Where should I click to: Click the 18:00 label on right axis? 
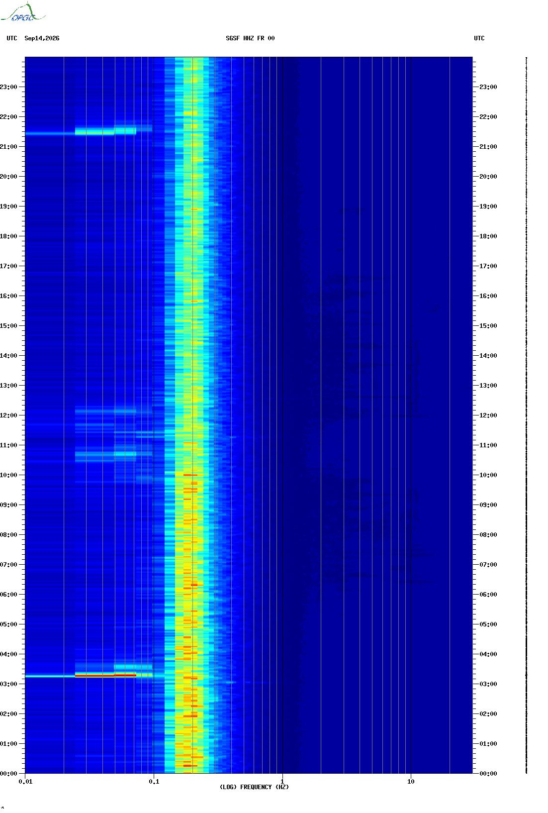click(488, 236)
